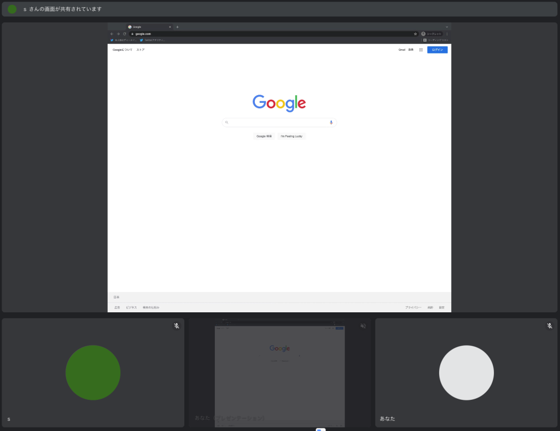Open the ストア link
Viewport: 560px width, 431px height.
pos(141,50)
